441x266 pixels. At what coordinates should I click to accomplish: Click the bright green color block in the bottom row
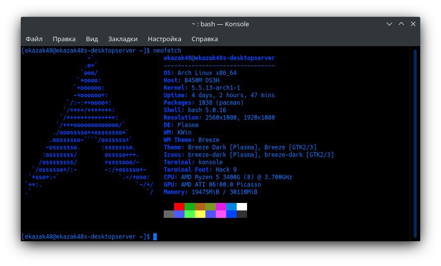(189, 214)
